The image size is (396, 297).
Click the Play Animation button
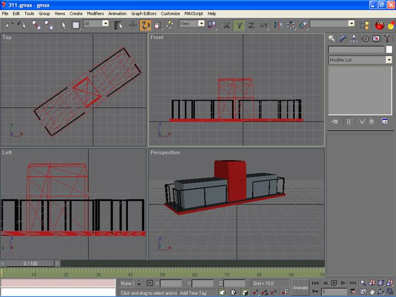coord(334,283)
